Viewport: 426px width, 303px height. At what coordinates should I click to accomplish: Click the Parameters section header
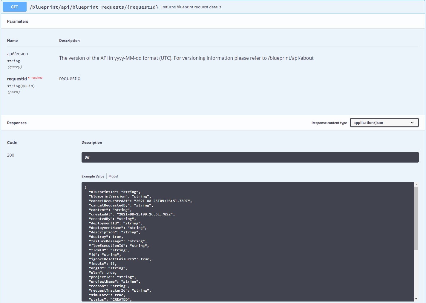(x=18, y=21)
